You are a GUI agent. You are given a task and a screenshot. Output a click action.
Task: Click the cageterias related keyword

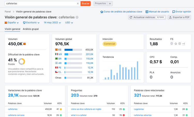(x=139, y=109)
